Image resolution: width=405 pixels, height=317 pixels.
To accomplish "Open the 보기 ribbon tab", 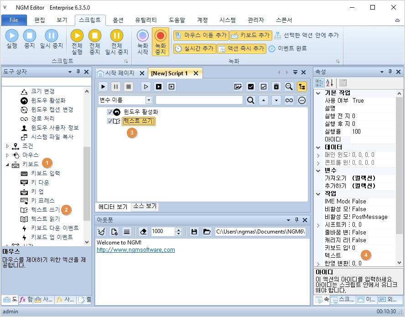I will [x=62, y=20].
